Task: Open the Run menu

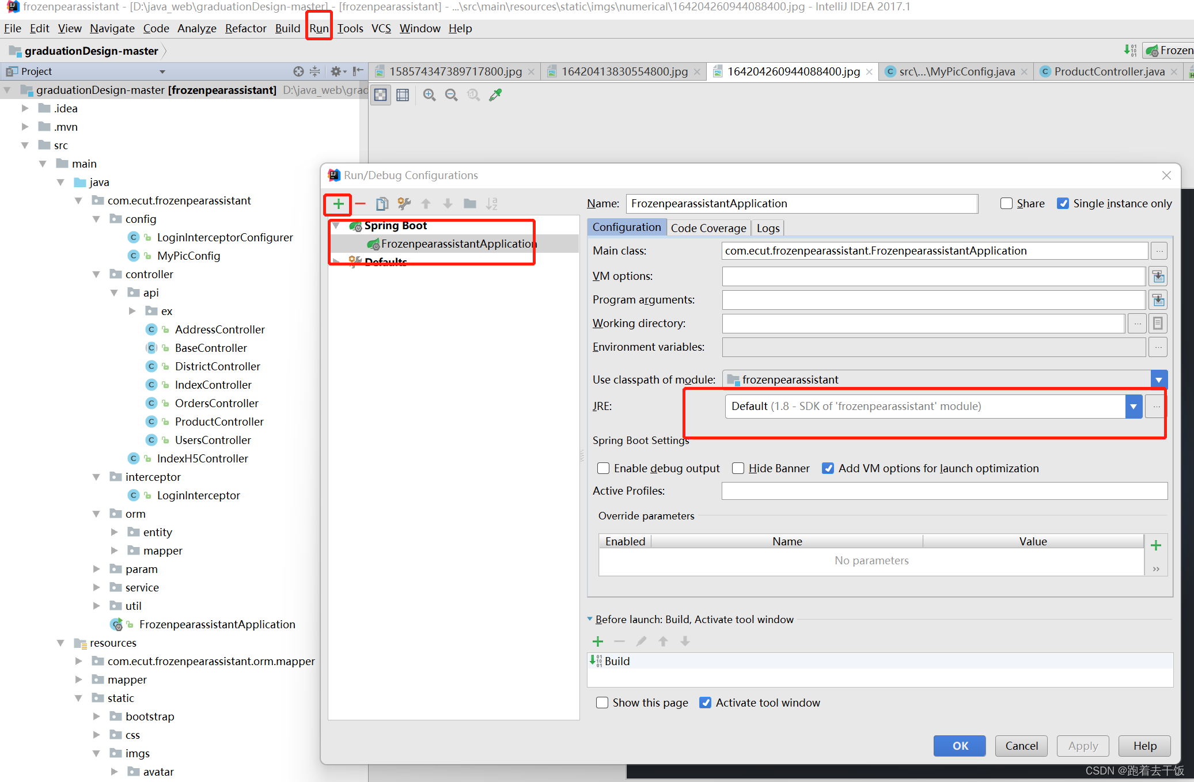Action: pos(319,28)
